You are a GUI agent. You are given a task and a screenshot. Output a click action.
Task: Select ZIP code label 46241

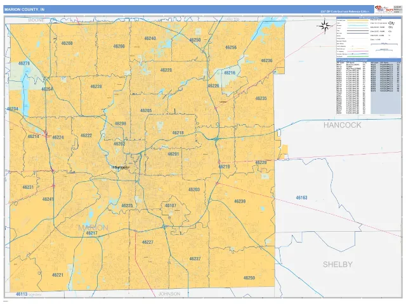(48, 199)
